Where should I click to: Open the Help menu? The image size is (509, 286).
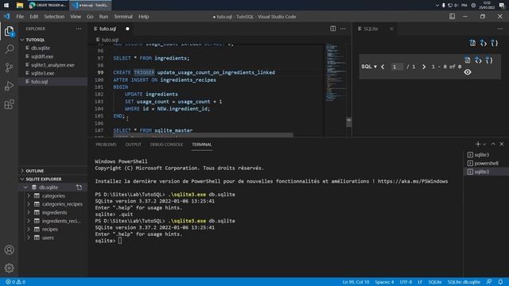click(x=143, y=17)
